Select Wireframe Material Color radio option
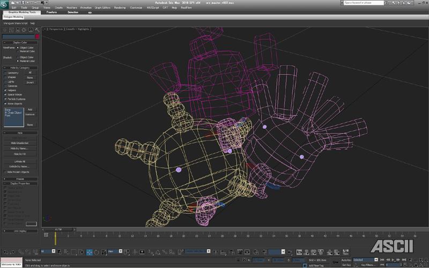429x268 pixels. (x=18, y=51)
